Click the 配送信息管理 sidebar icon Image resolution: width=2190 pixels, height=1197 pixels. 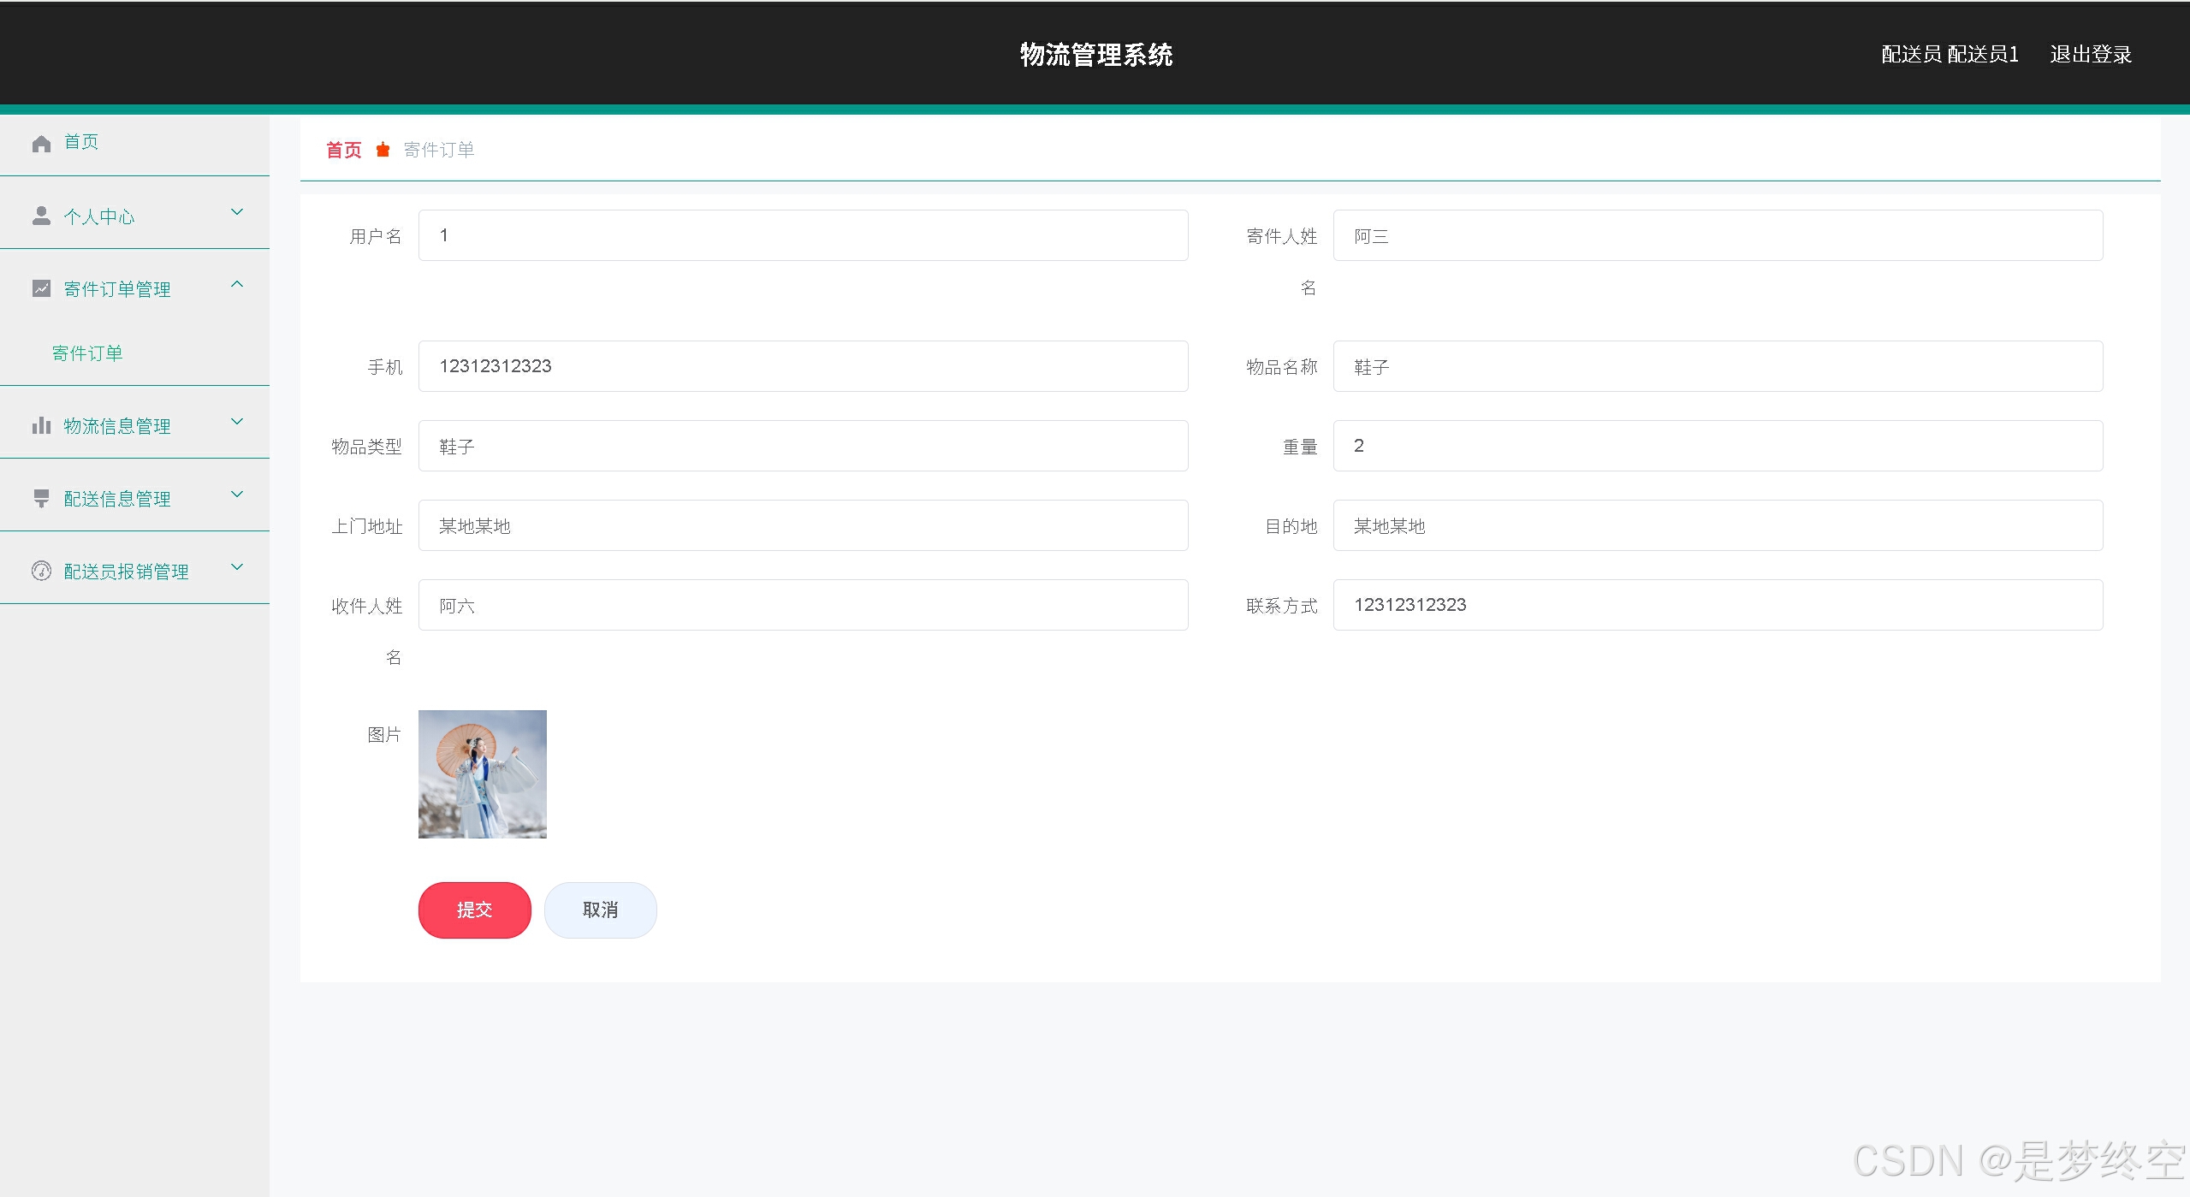(41, 498)
